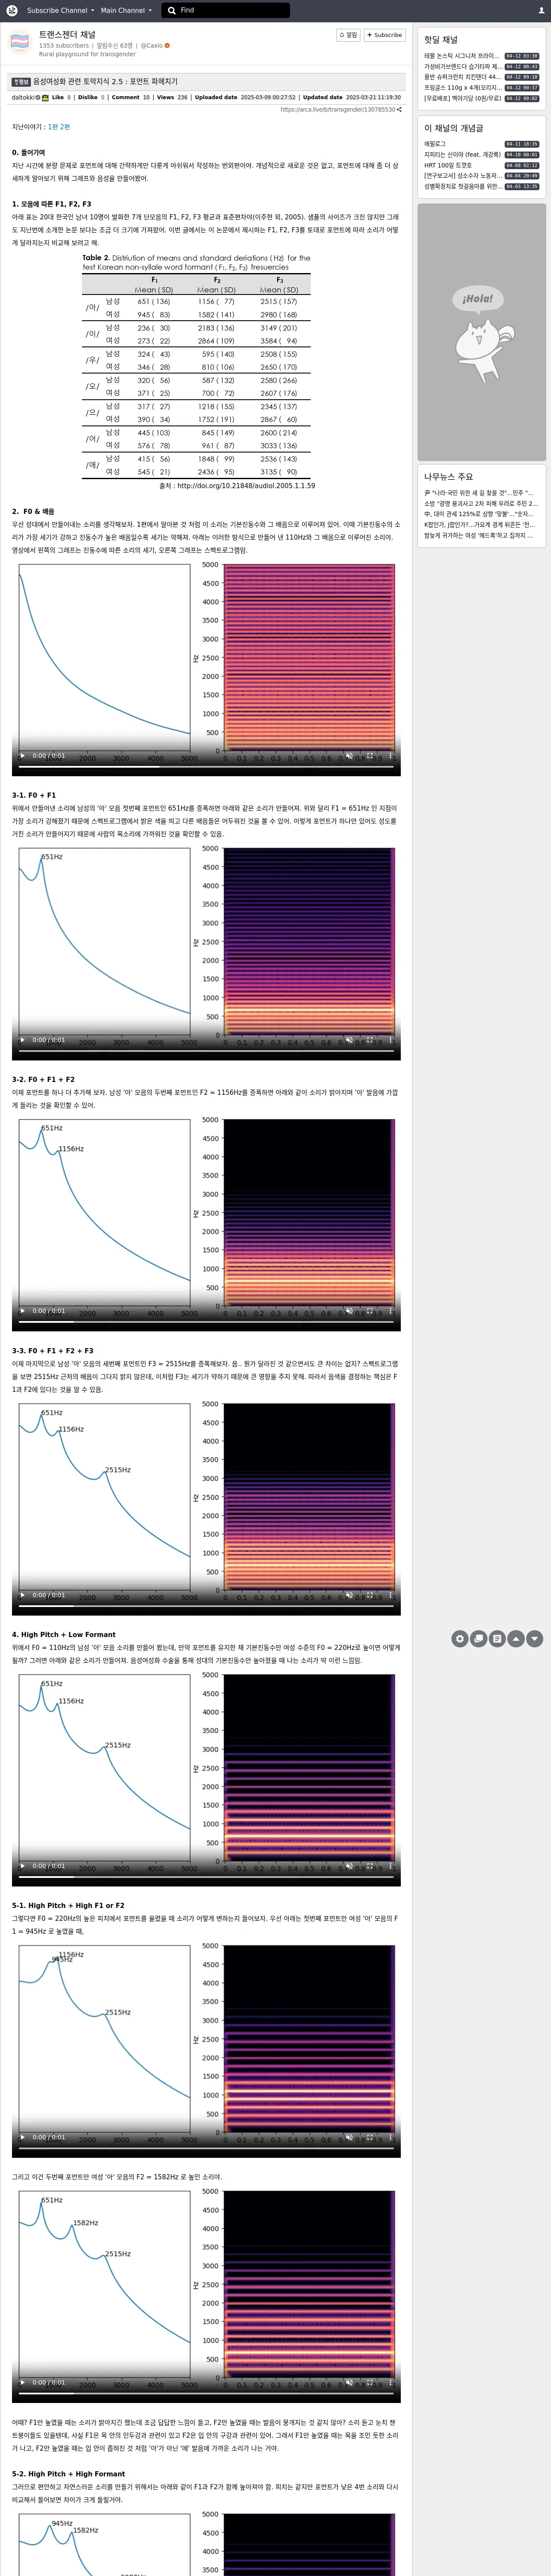Open channel best post 에필로그
The image size is (551, 2576).
435,144
